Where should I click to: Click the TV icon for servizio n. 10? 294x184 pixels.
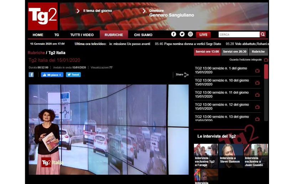click(257, 82)
